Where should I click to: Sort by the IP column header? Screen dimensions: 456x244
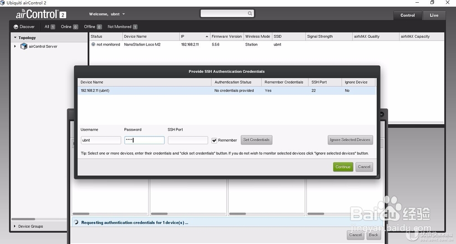point(195,36)
